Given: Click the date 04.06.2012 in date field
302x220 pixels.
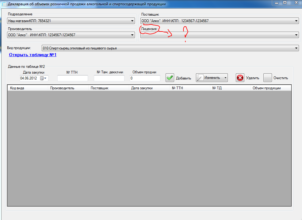Looking at the screenshot, I should pyautogui.click(x=29, y=78).
